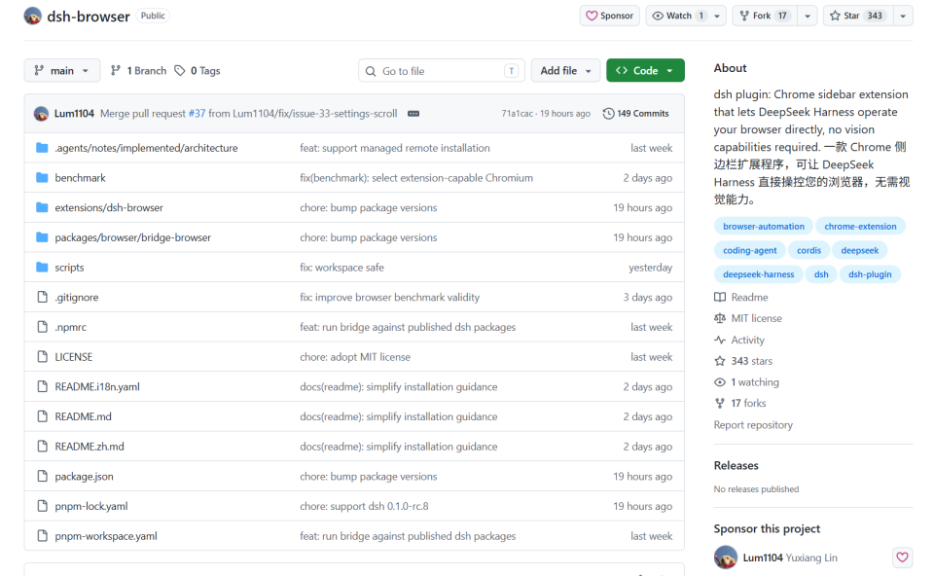Watch the repository
Viewport: 934px width, 576px height.
point(678,16)
